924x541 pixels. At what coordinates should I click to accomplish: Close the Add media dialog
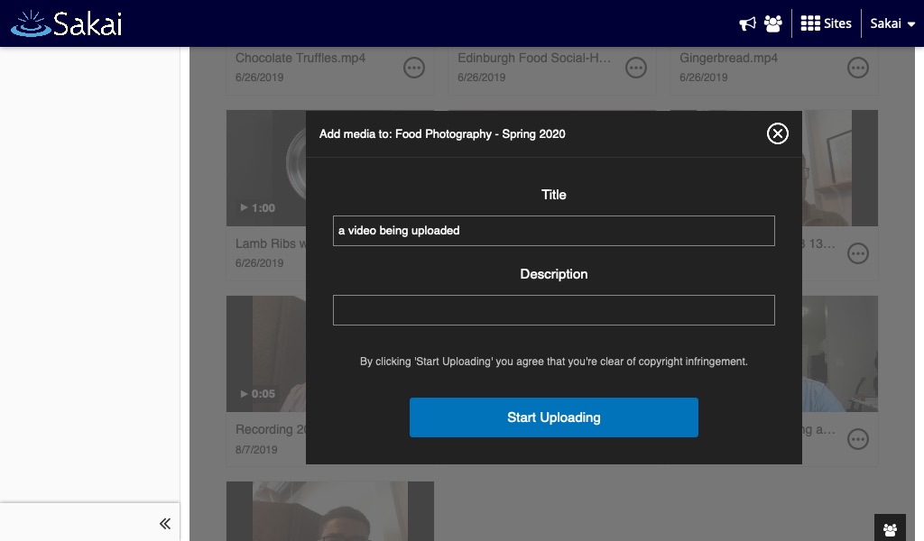pyautogui.click(x=777, y=133)
